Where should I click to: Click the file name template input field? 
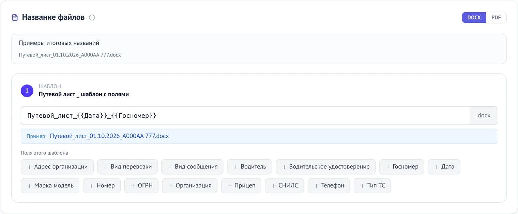coord(245,116)
